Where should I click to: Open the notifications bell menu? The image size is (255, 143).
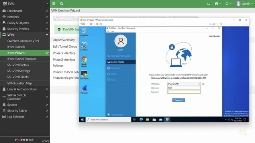click(x=228, y=4)
